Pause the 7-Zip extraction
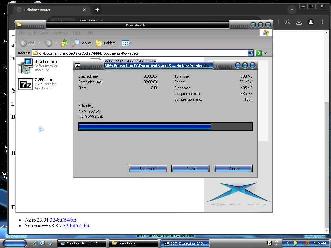Viewport: 331px width, 248px height. click(x=191, y=169)
